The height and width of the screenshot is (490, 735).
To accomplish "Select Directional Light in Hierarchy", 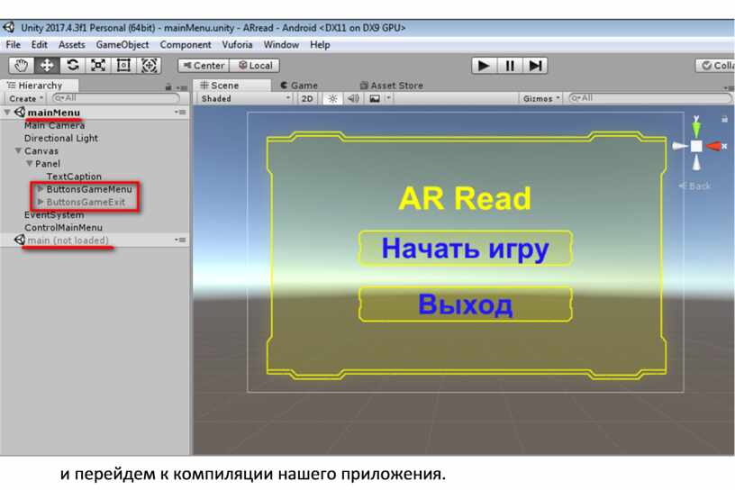I will click(x=61, y=139).
